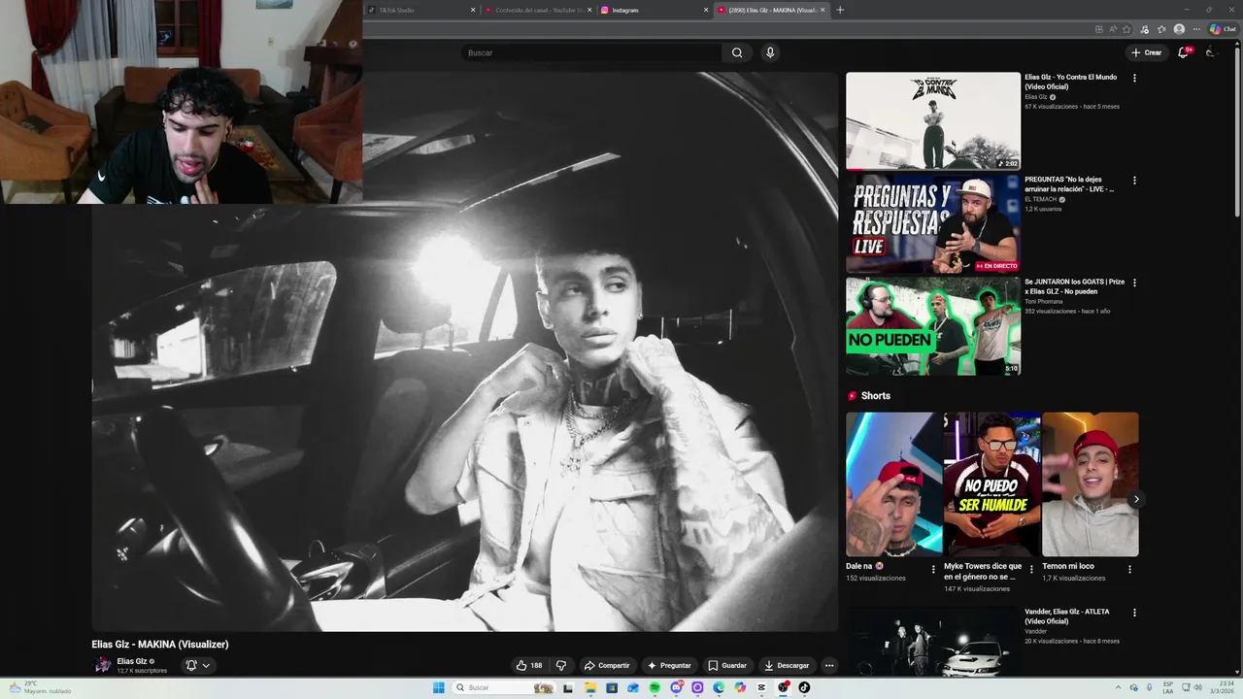Open the Edge Copilot Chat button

click(1223, 29)
